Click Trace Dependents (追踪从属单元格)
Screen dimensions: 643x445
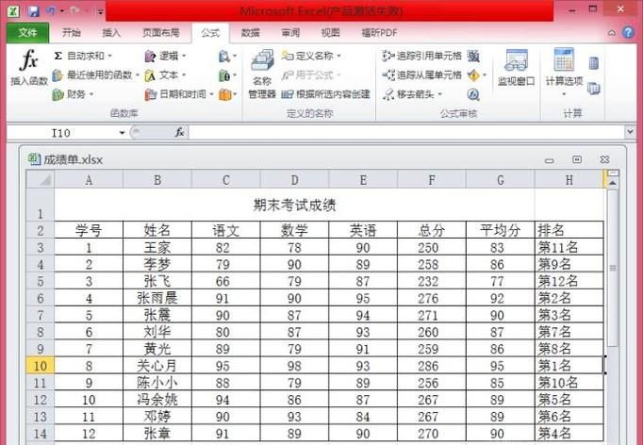(421, 75)
